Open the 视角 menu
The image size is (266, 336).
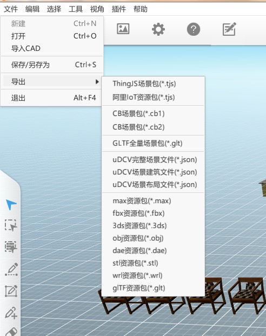97,9
